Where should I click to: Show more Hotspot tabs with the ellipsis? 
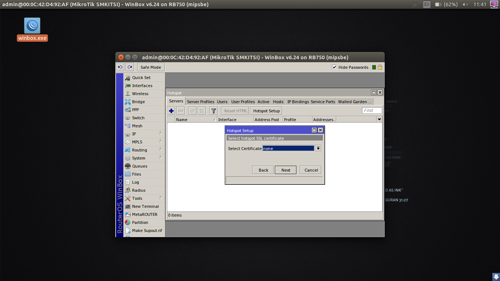[370, 102]
